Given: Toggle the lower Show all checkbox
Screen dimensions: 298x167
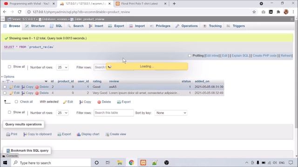Looking at the screenshot, I should 9,112.
